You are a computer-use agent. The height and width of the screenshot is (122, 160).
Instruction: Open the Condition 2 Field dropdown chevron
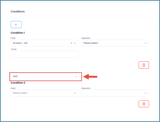75,93
